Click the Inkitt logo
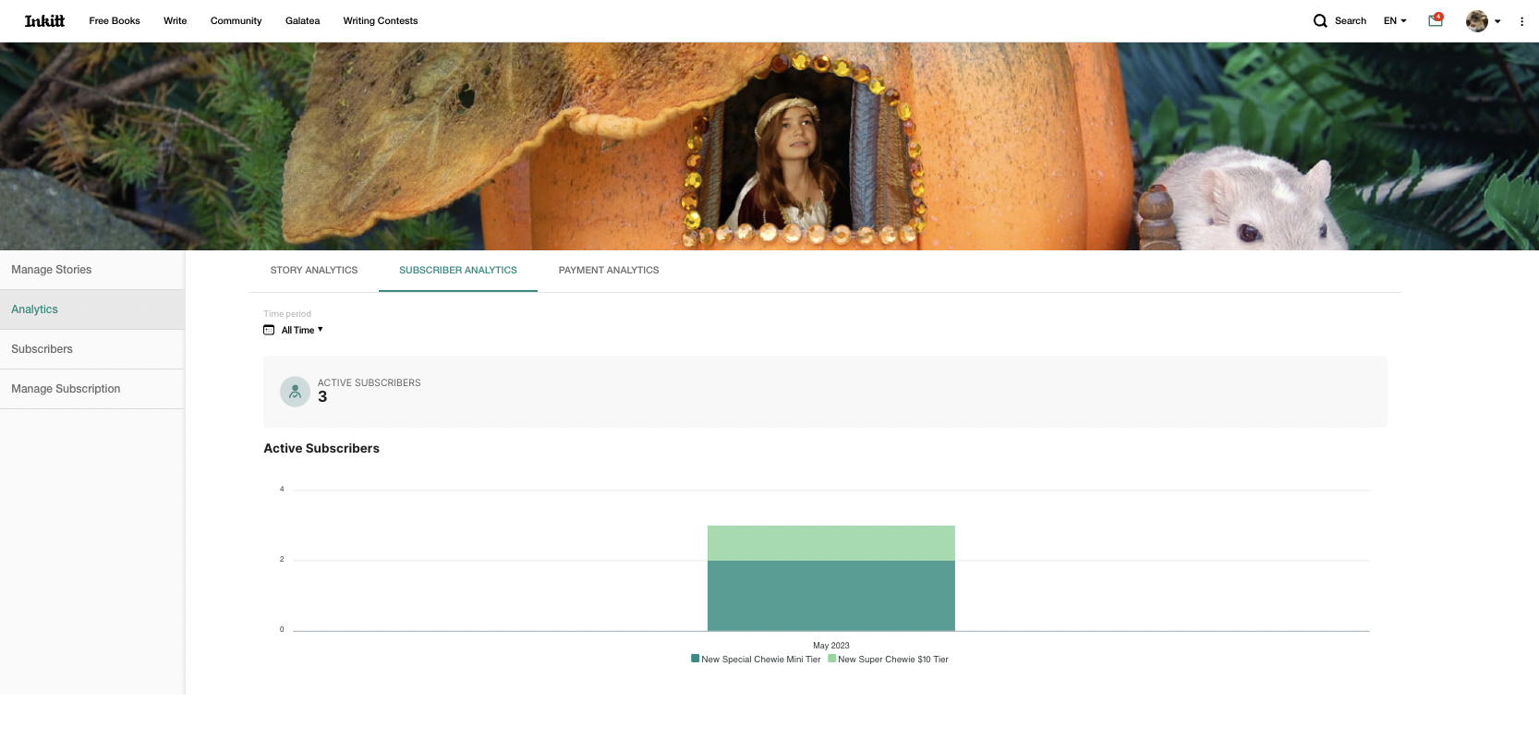Image resolution: width=1539 pixels, height=739 pixels. point(44,20)
